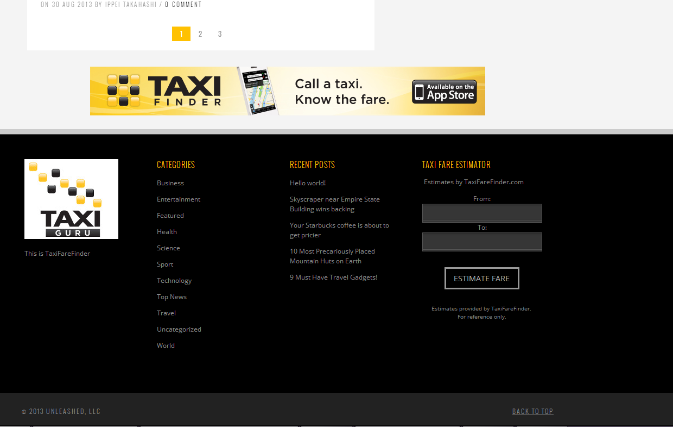This screenshot has width=673, height=427.
Task: Open the World category
Action: click(x=166, y=346)
